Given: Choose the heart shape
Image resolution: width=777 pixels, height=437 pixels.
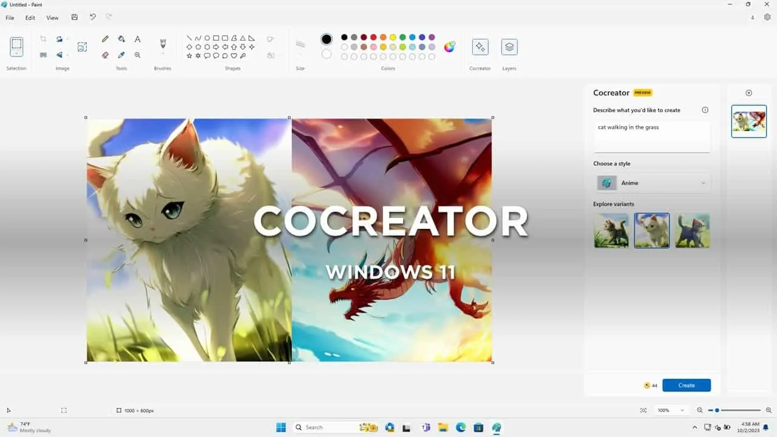Looking at the screenshot, I should click(x=234, y=56).
